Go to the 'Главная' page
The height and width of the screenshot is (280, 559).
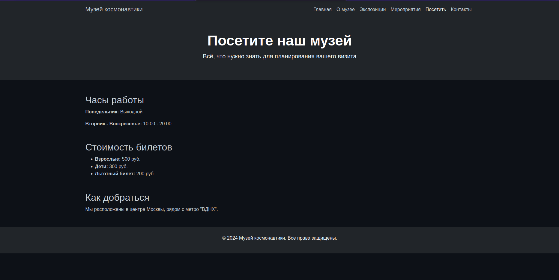pyautogui.click(x=322, y=10)
